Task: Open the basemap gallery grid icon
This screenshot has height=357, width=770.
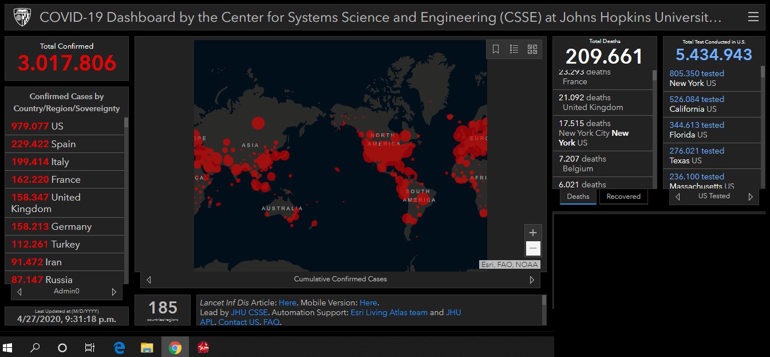Action: (532, 49)
